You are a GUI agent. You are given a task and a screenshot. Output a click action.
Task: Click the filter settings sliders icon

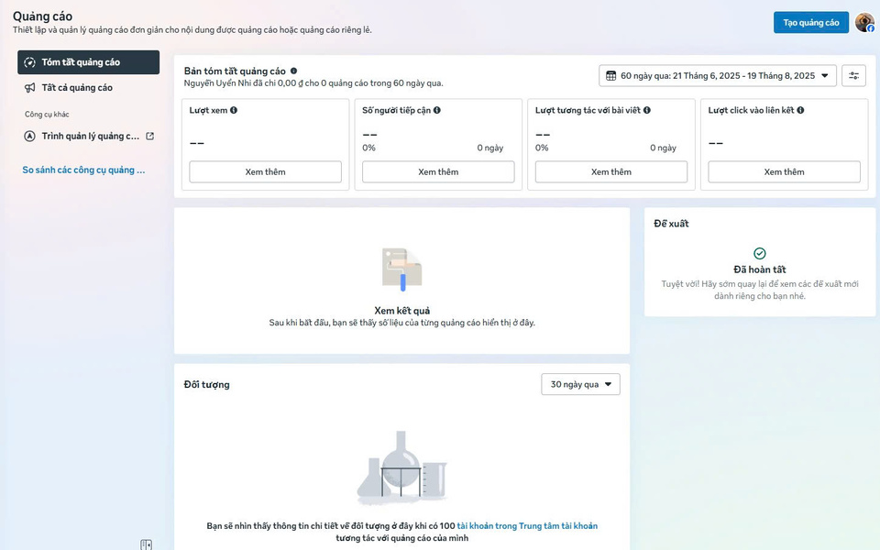[x=853, y=76]
